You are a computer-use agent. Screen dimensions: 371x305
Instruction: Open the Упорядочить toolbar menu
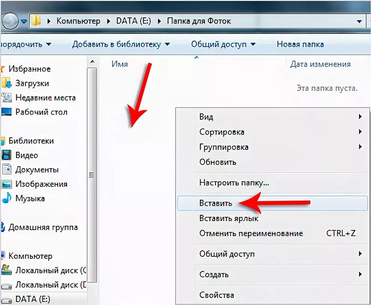[x=25, y=44]
